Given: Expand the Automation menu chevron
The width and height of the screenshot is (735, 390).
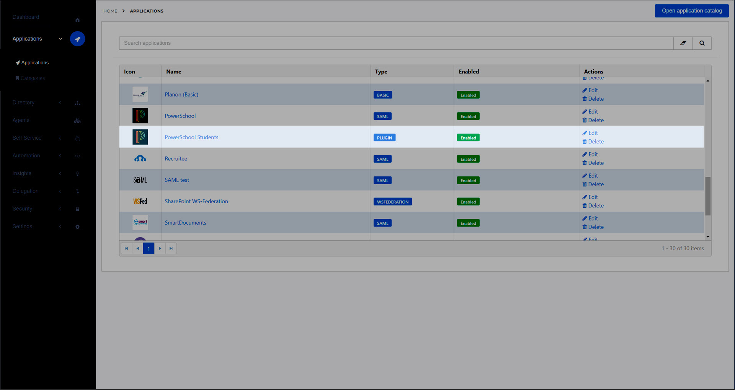Looking at the screenshot, I should (x=60, y=156).
